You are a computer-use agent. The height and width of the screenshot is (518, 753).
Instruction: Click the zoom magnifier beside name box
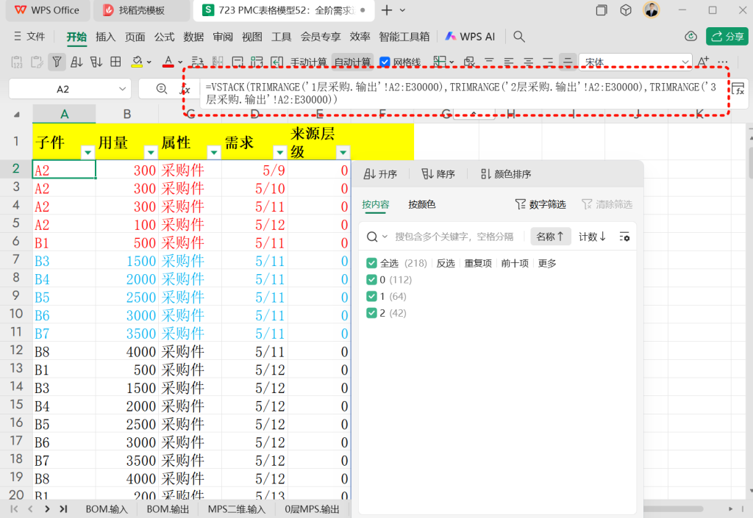tap(162, 89)
